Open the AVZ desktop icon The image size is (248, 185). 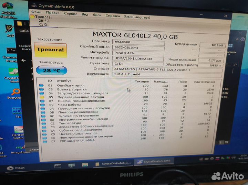[x=10, y=31]
